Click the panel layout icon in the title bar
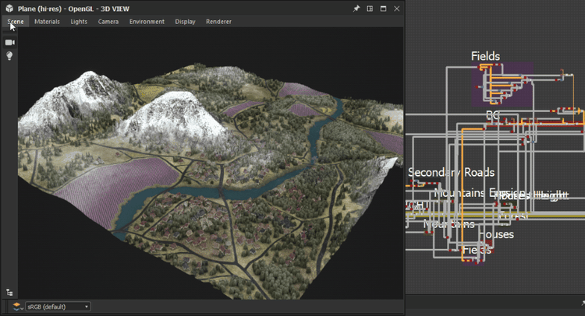Viewport: 585px width, 316px height. 370,9
